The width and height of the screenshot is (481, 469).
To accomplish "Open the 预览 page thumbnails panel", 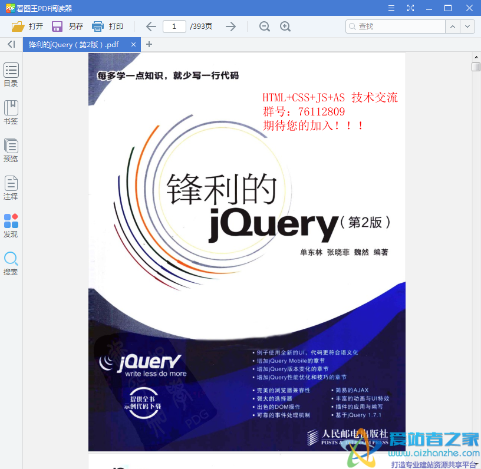I will click(x=11, y=150).
